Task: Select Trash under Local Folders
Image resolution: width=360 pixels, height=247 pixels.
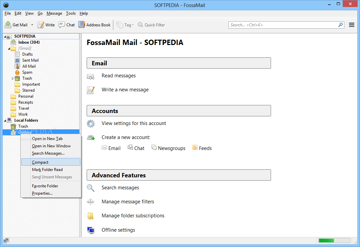Action: coord(23,126)
